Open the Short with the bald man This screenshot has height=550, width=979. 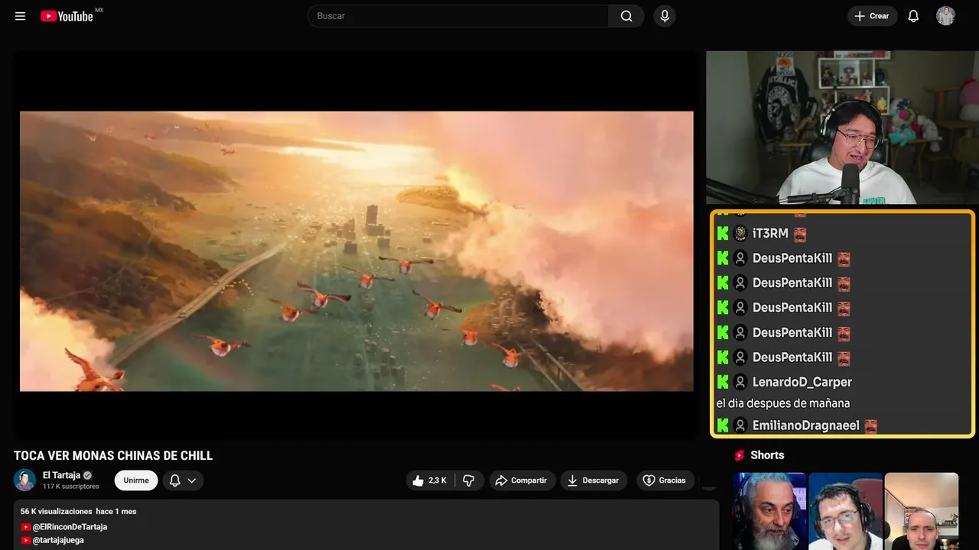click(922, 511)
